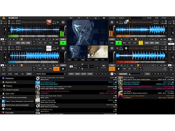
Task: Toggle LINE input on deck 2
Action: click(157, 43)
